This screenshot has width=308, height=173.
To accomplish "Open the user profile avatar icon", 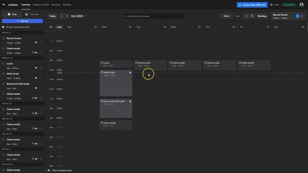I will click(x=302, y=5).
